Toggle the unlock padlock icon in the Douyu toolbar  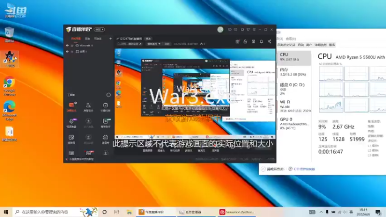tap(245, 41)
